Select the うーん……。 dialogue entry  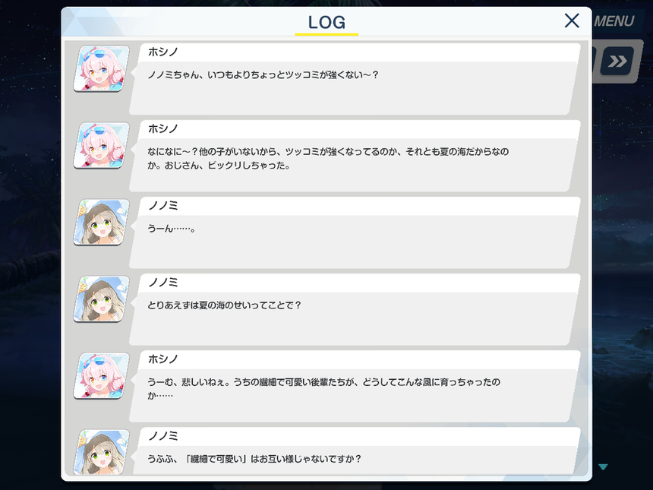[x=171, y=229]
